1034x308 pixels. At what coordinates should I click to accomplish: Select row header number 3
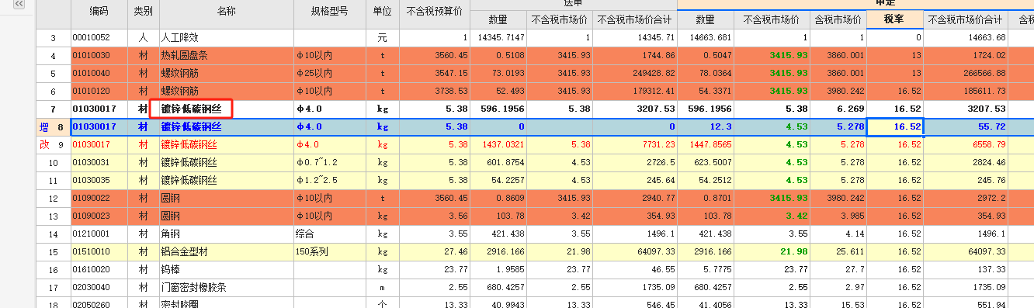(54, 37)
